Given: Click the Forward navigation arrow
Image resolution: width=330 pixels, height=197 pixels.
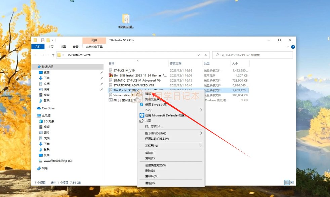Looking at the screenshot, I should click(x=43, y=55).
